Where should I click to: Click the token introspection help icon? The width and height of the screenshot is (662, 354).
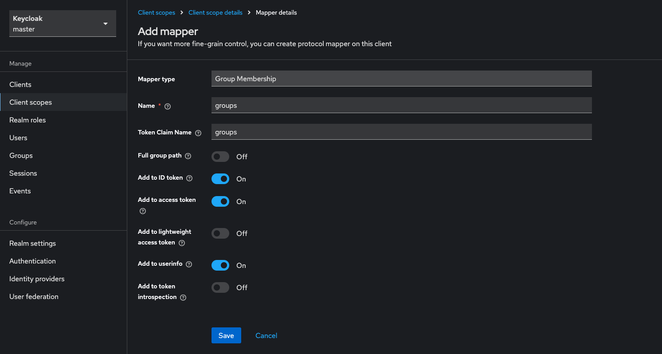pos(183,297)
